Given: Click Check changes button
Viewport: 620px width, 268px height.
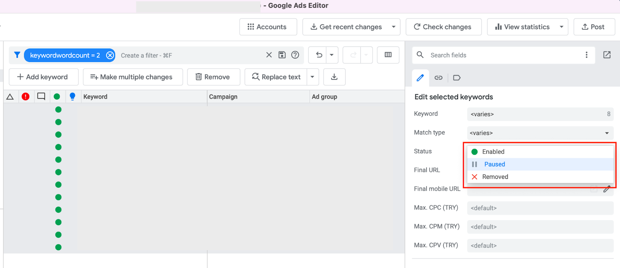Looking at the screenshot, I should (443, 27).
